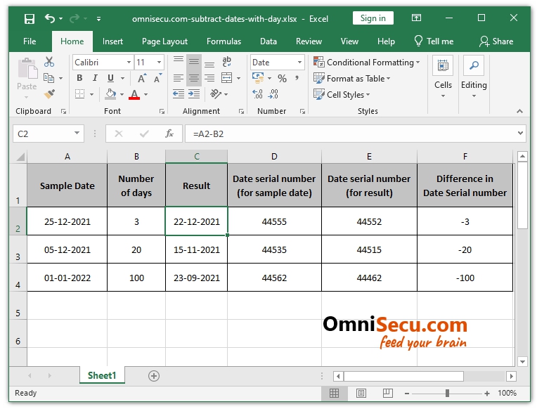
Task: Select column D header
Action: coord(274,157)
